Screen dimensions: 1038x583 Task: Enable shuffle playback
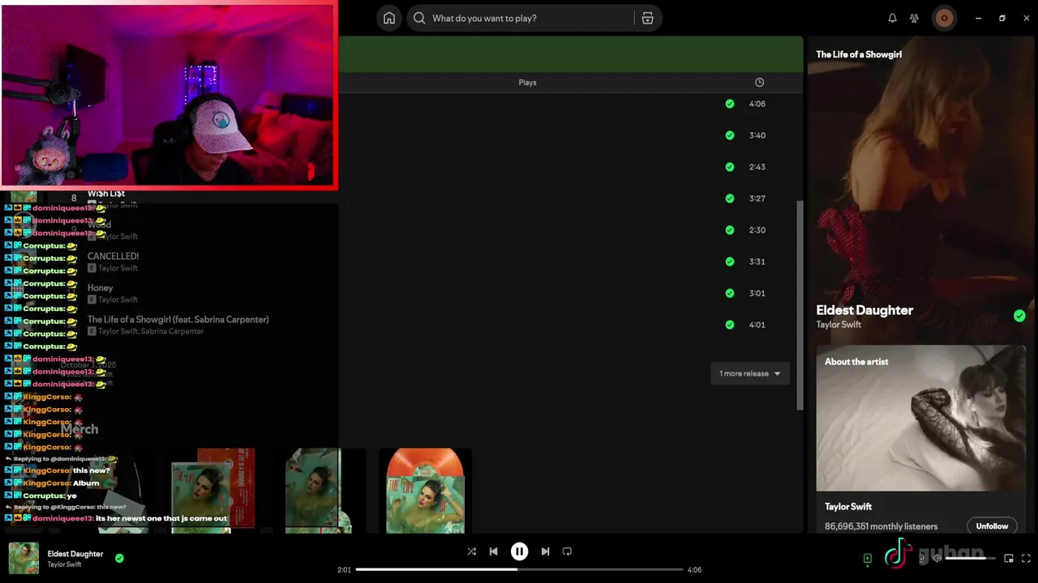(x=471, y=551)
